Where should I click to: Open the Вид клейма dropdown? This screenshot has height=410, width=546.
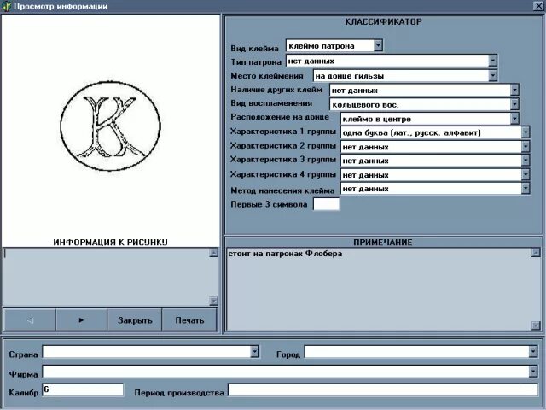[x=378, y=45]
